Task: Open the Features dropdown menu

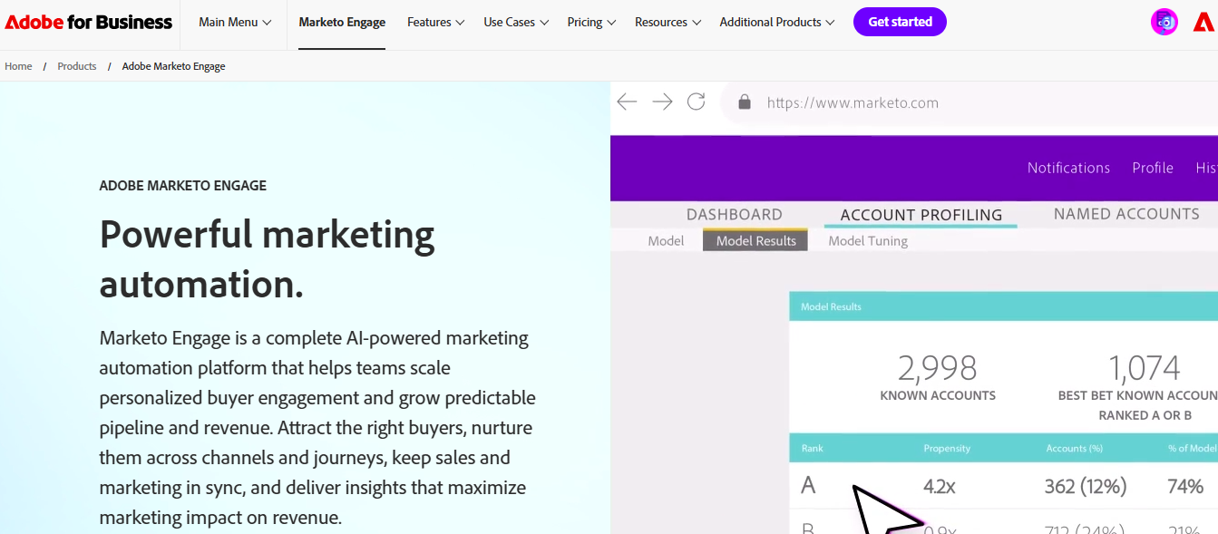Action: coord(435,23)
